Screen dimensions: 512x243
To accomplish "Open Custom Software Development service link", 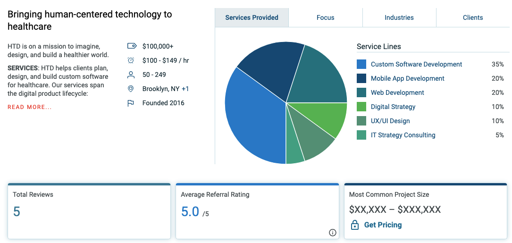I will pyautogui.click(x=416, y=64).
